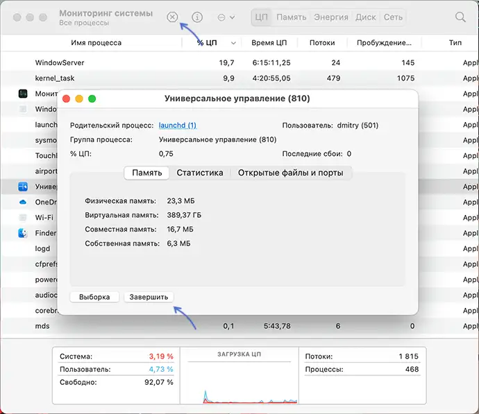Sort by Потоки column header

click(x=322, y=43)
